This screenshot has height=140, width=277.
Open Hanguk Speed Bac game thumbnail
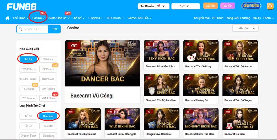(x=162, y=119)
